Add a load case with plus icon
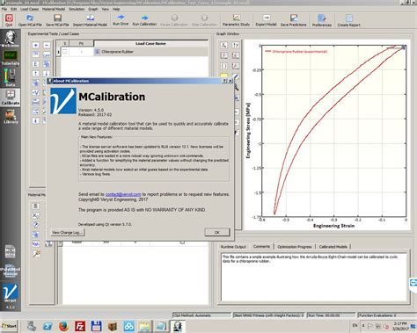The height and width of the screenshot is (333, 417). click(35, 45)
